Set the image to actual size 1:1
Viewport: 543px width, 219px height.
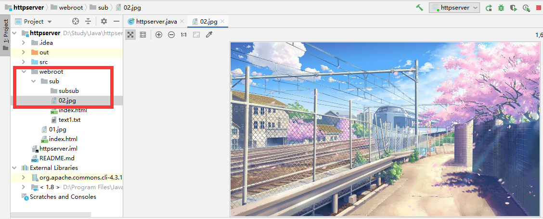pyautogui.click(x=183, y=35)
